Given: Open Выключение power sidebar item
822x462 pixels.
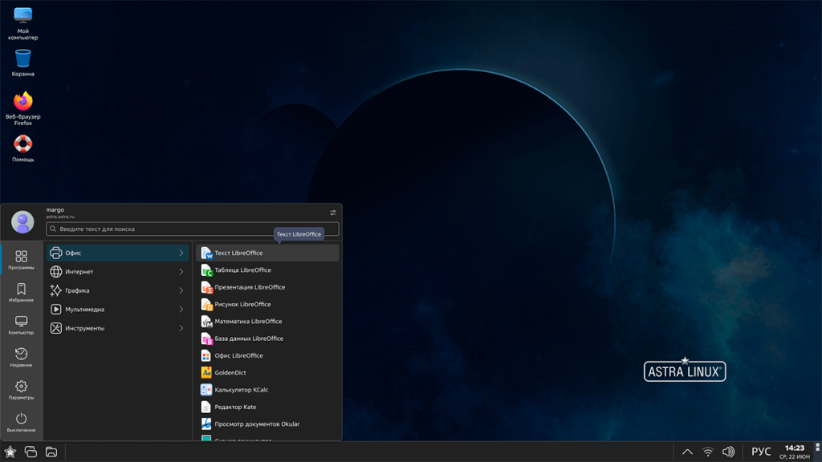Looking at the screenshot, I should click(22, 422).
